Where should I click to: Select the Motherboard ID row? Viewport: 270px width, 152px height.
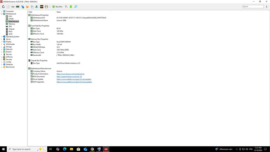[69, 18]
